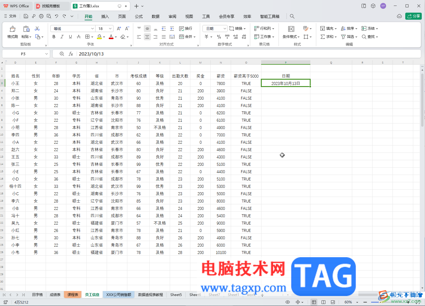The height and width of the screenshot is (306, 425).
Task: Open the fill color dropdown arrow
Action: (104, 37)
